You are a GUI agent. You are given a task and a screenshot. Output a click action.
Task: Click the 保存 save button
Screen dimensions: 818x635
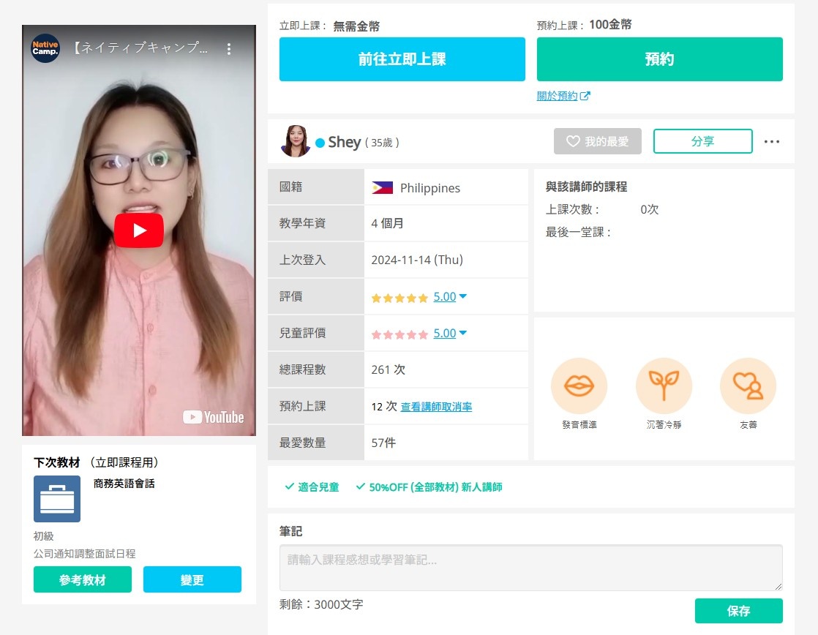point(739,611)
